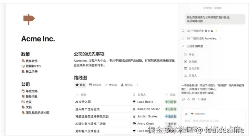Expand 96 个搜索结果 Acme Inc. entry
The width and height of the screenshot is (249, 139).
201,39
